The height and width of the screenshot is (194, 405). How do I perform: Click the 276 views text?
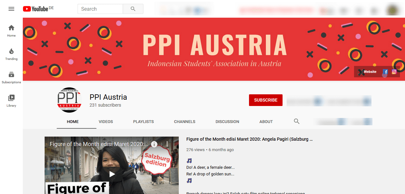(x=195, y=150)
